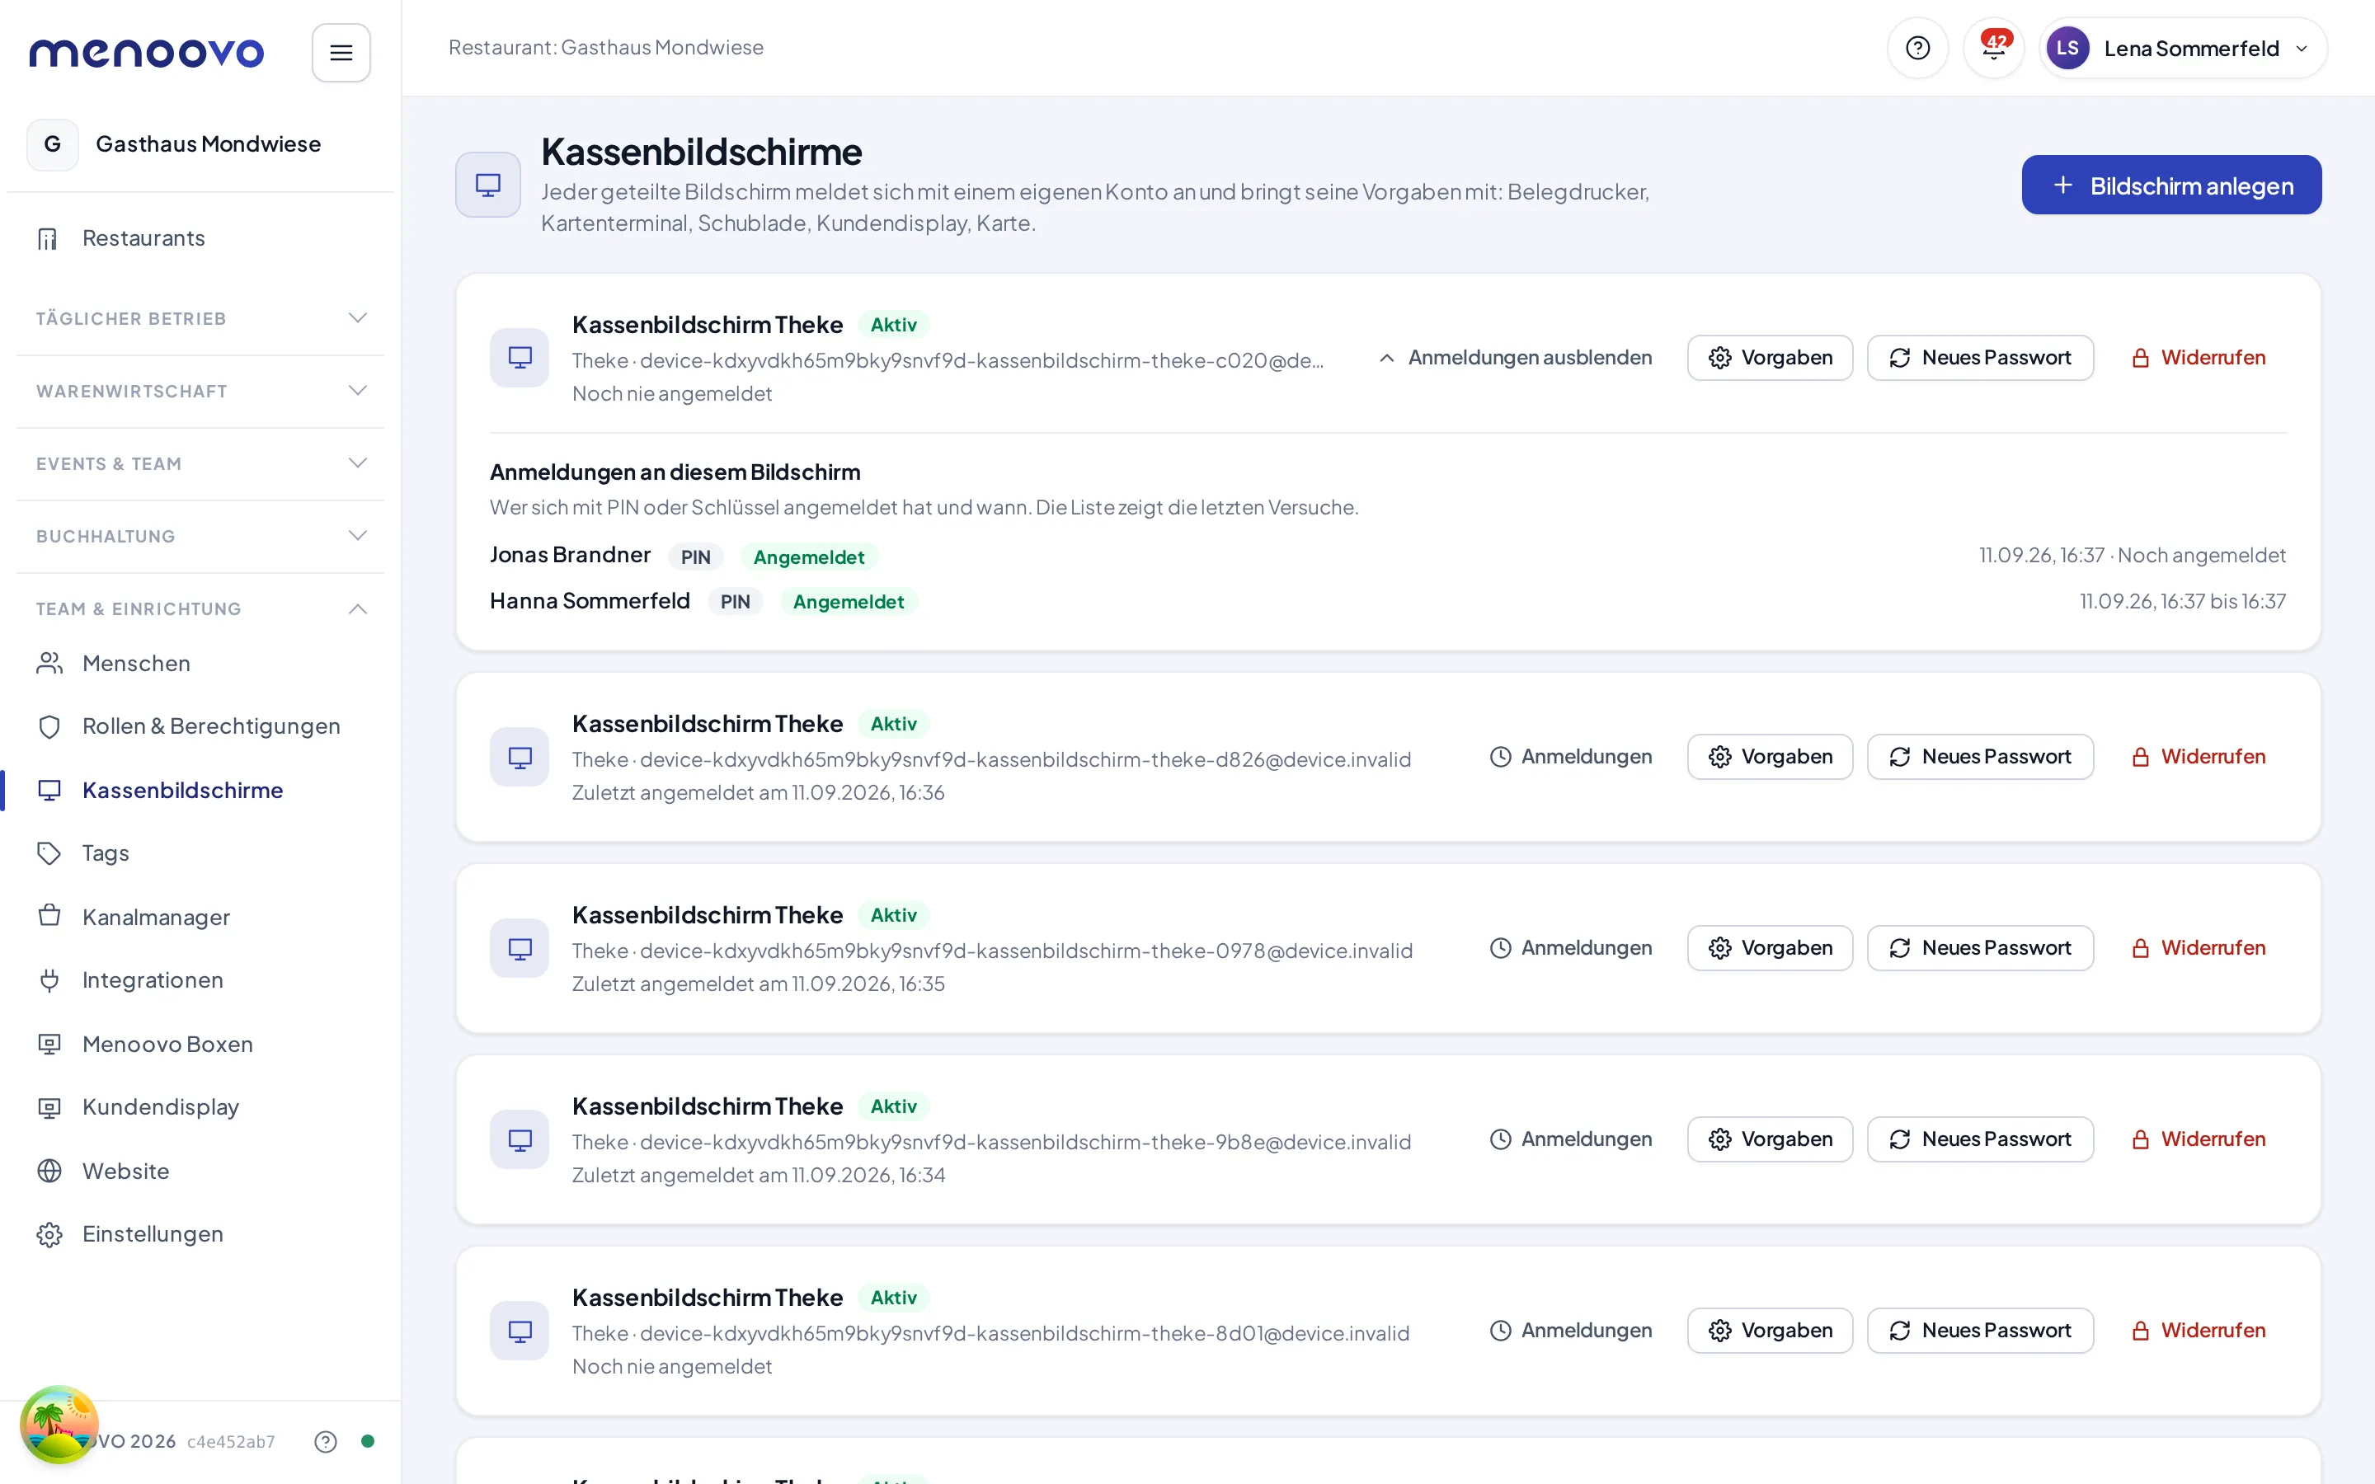The width and height of the screenshot is (2375, 1484).
Task: Collapse logins via Anmeldungen ausblenden
Action: [1515, 357]
